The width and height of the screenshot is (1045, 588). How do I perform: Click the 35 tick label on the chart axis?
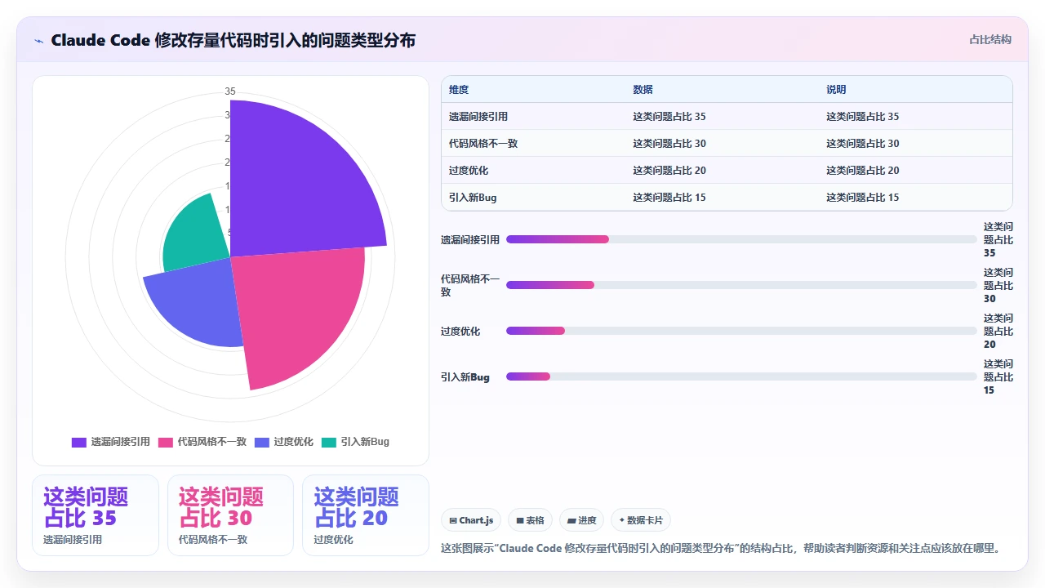pyautogui.click(x=230, y=91)
